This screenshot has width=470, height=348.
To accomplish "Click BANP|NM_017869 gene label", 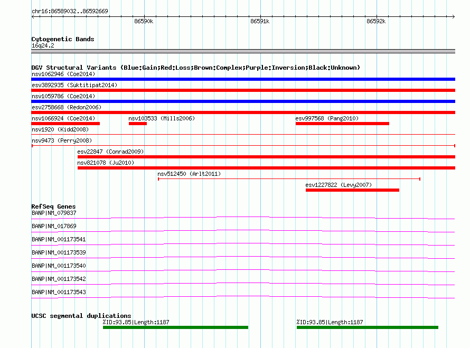I will (x=54, y=227).
